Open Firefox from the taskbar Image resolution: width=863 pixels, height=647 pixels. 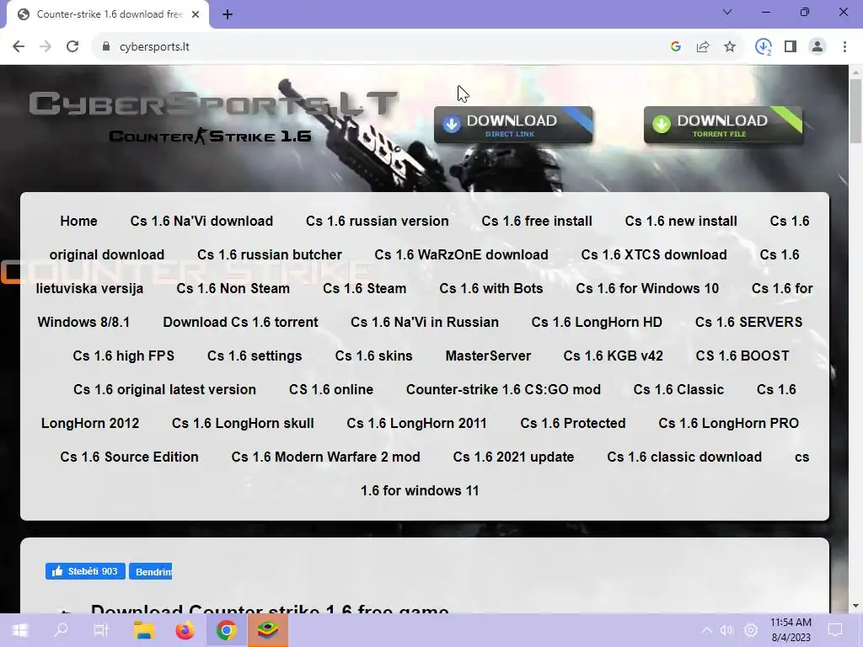(x=185, y=630)
